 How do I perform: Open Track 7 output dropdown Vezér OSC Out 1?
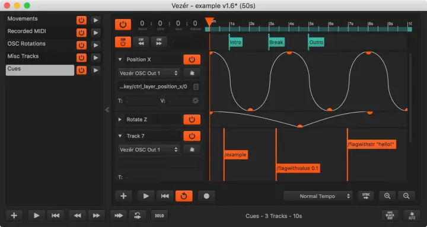(x=149, y=150)
